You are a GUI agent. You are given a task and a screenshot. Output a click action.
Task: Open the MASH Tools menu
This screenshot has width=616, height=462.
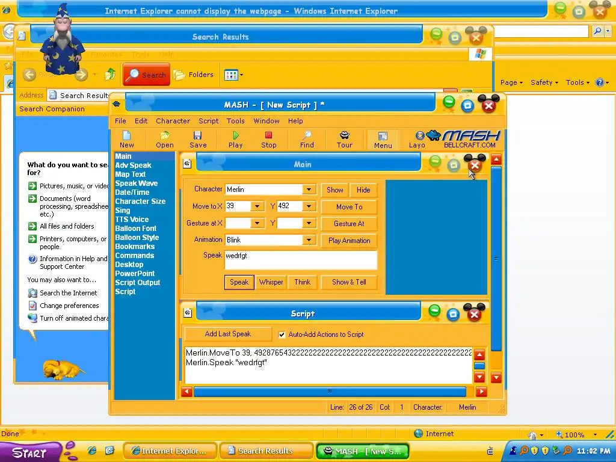(236, 121)
